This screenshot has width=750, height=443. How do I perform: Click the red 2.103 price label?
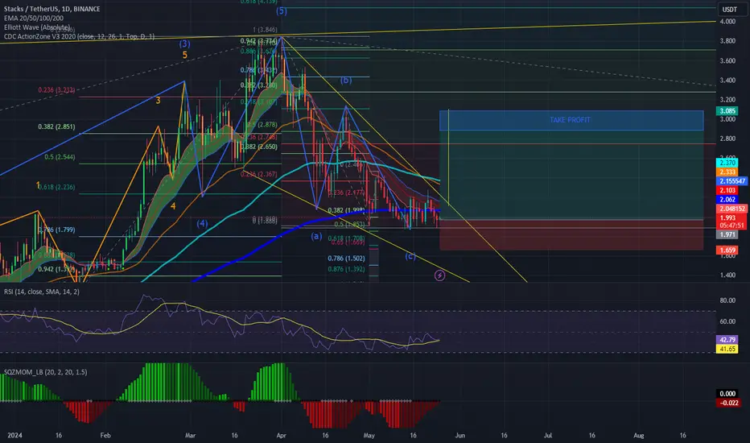727,190
